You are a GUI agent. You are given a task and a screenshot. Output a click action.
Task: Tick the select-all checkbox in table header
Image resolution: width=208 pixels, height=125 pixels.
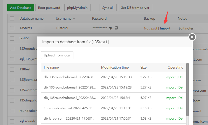tap(12, 18)
